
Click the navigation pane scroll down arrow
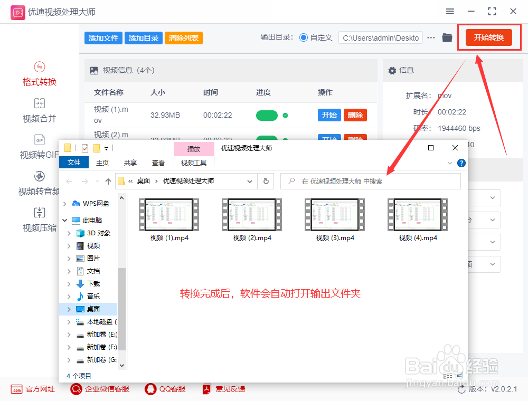122,365
